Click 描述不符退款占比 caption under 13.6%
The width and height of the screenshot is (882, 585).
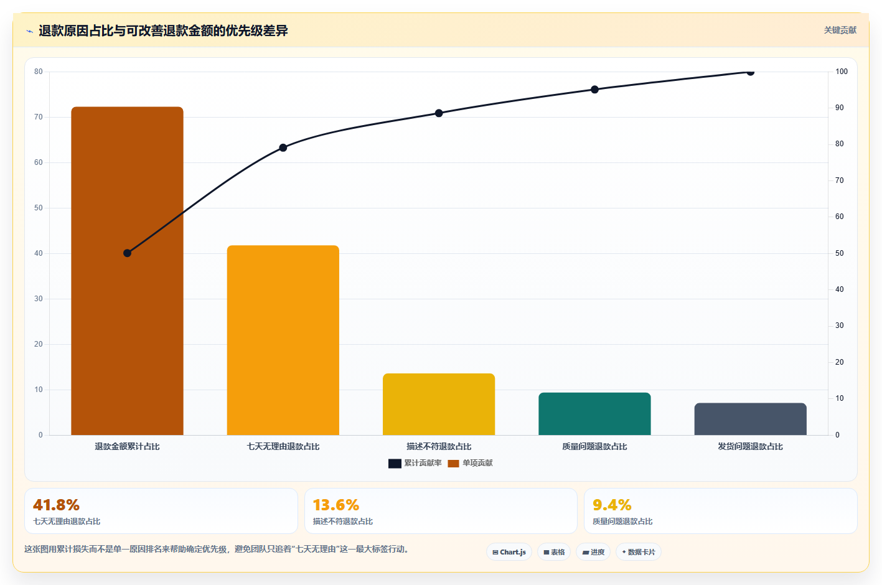(343, 522)
